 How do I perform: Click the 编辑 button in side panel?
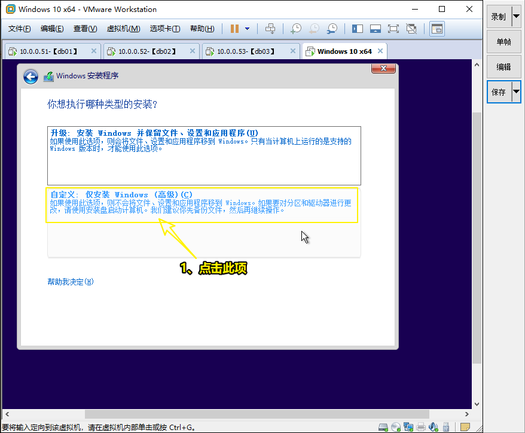[504, 67]
